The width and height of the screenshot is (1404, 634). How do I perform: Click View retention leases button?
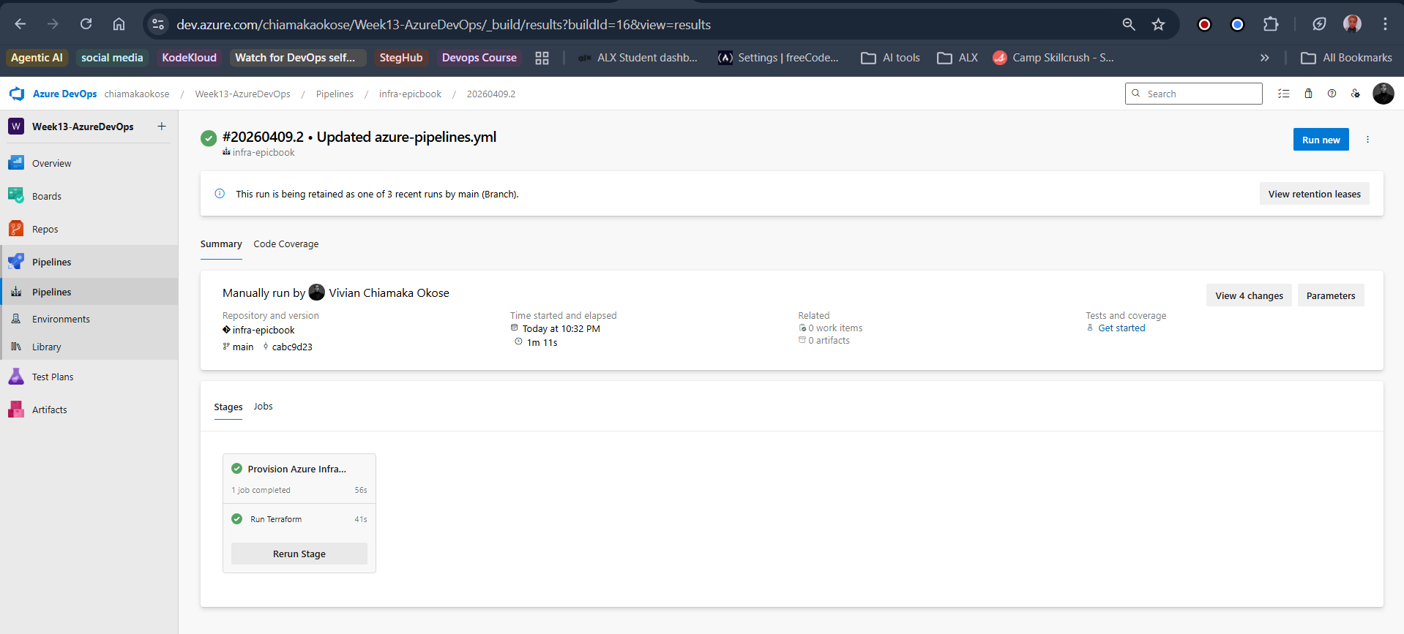point(1314,194)
